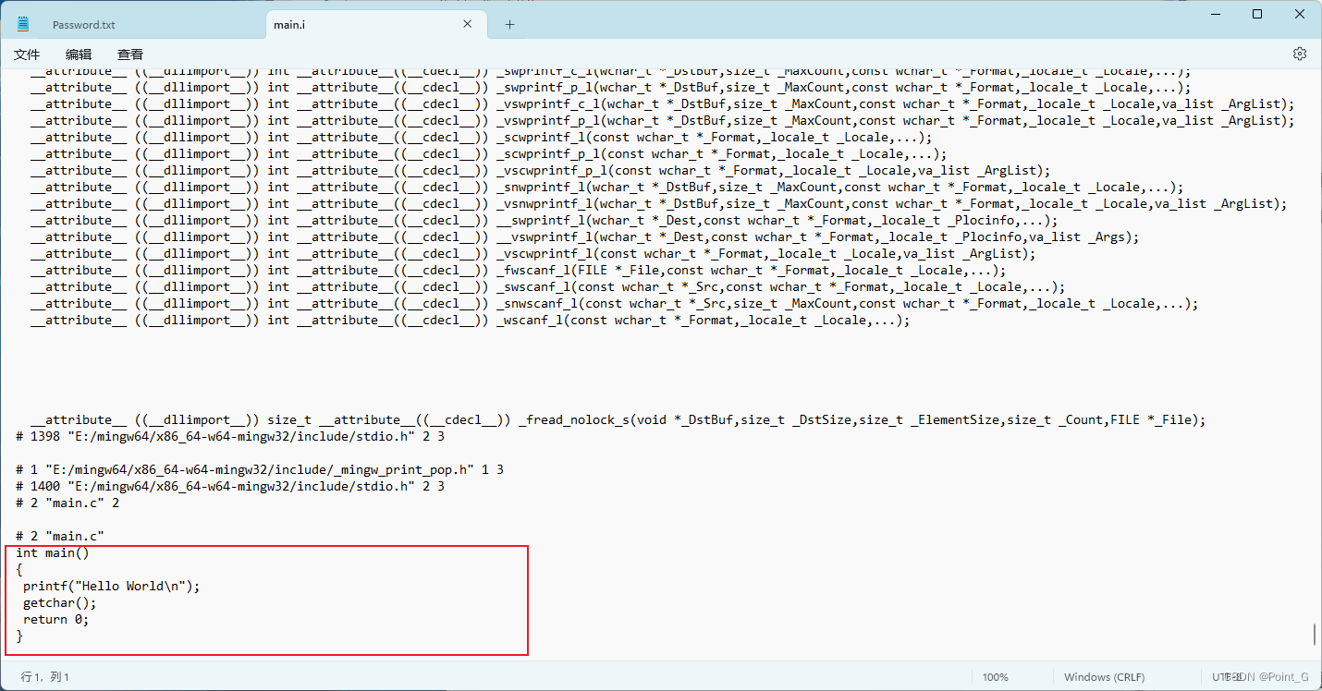Open Notepad settings gear
The image size is (1322, 691).
1300,54
